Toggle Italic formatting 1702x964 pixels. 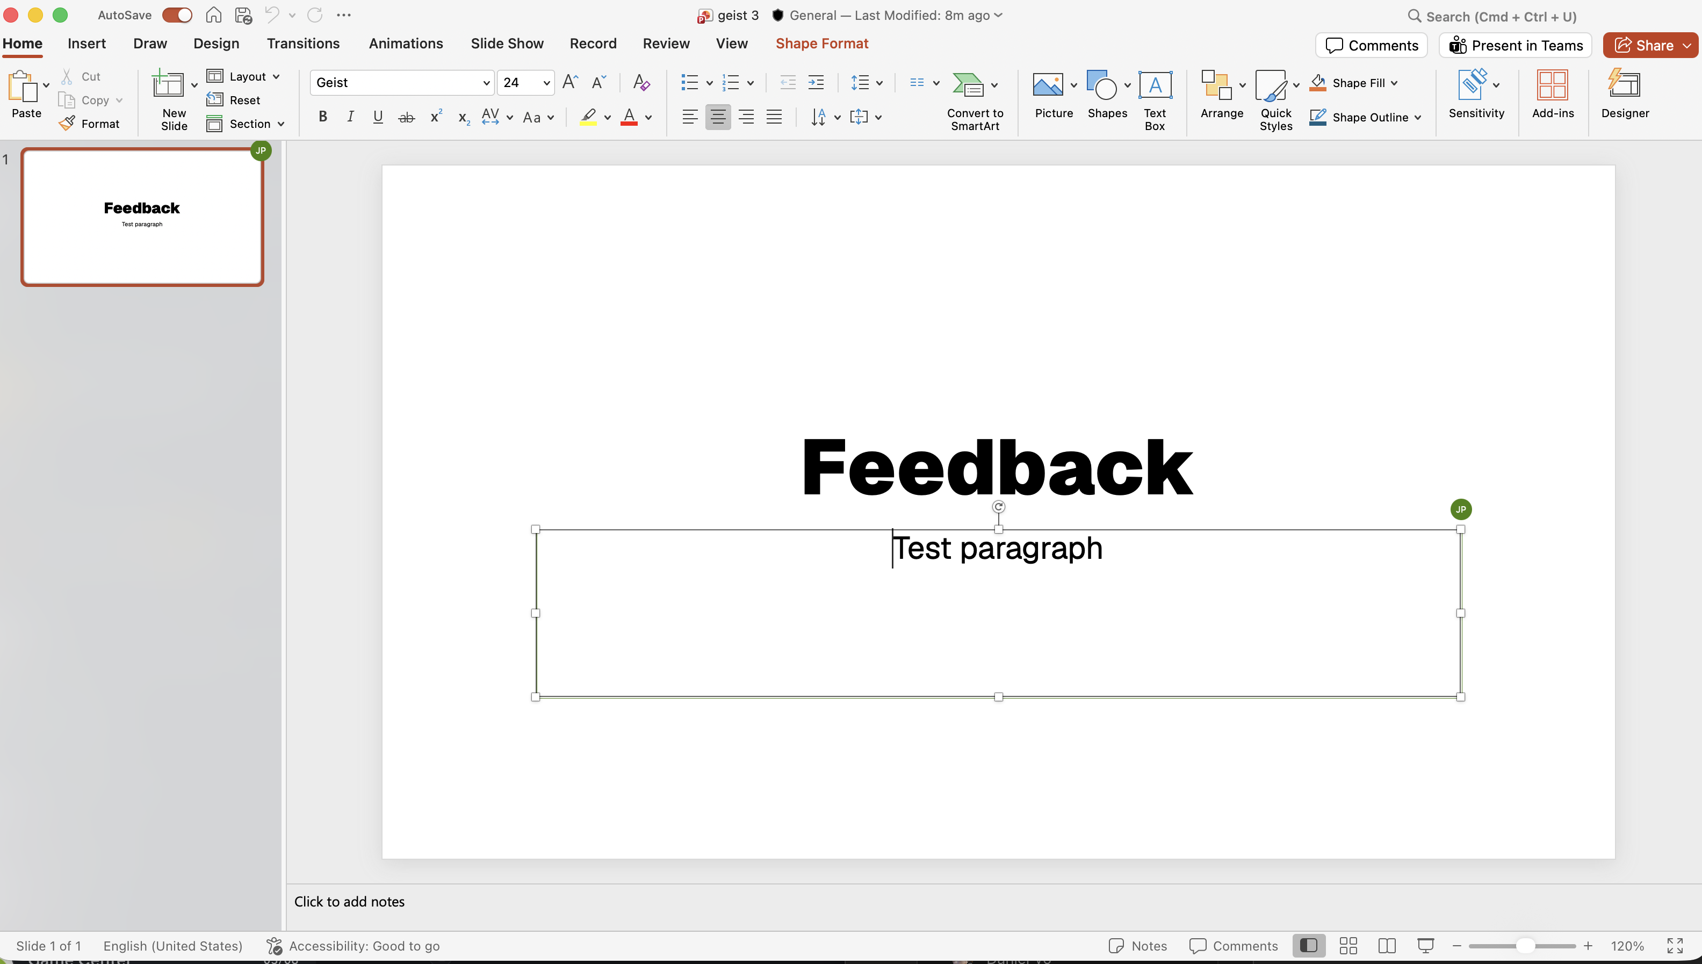tap(350, 117)
